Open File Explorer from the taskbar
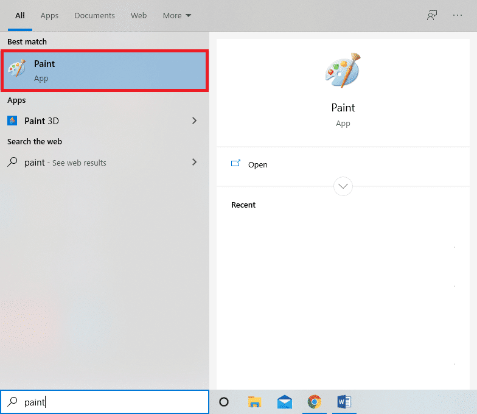 click(254, 402)
